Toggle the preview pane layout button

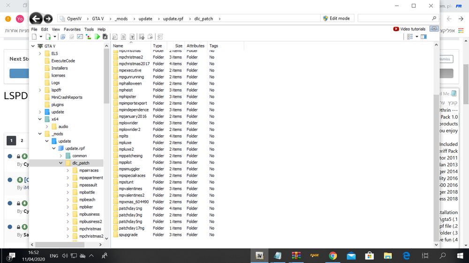click(424, 37)
